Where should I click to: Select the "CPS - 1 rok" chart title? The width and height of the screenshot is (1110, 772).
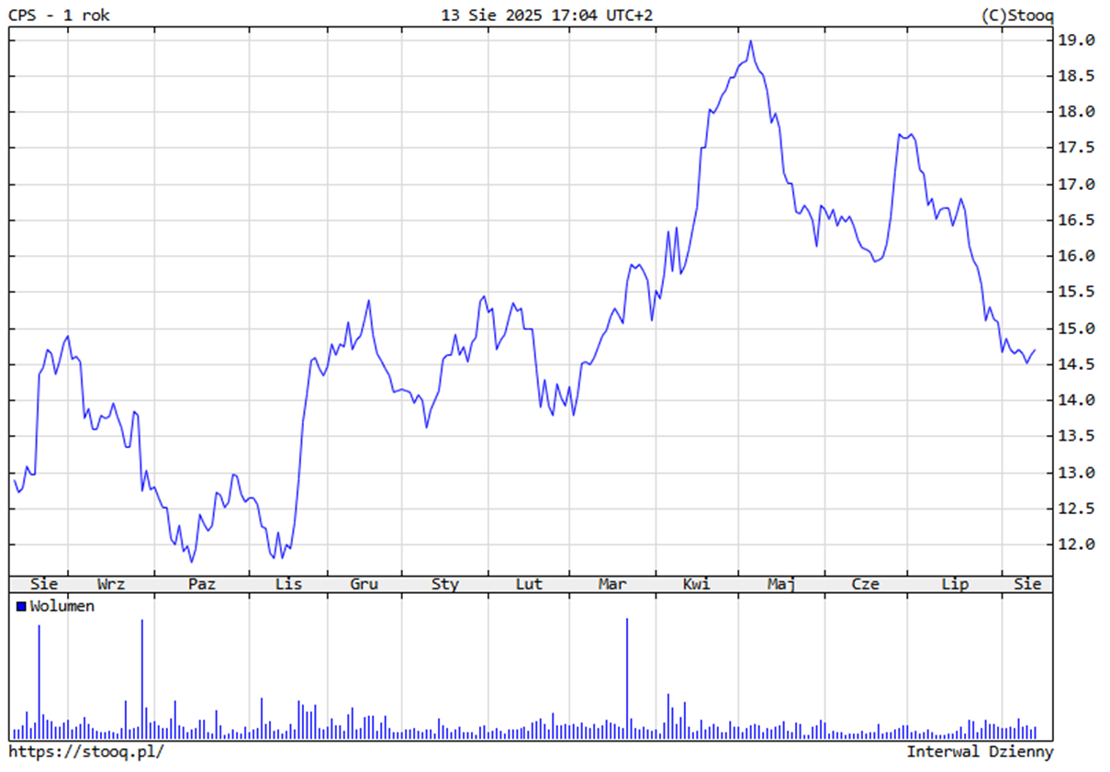point(59,16)
